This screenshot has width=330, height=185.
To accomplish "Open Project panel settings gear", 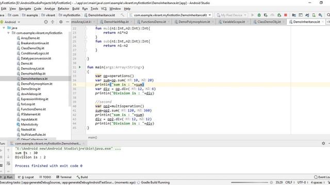I will (61, 22).
